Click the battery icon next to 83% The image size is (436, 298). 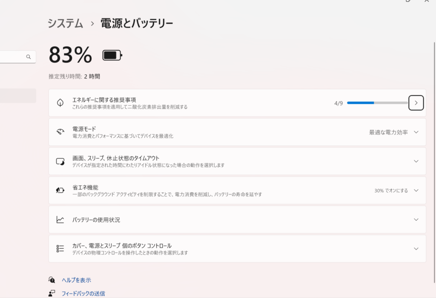(x=112, y=55)
